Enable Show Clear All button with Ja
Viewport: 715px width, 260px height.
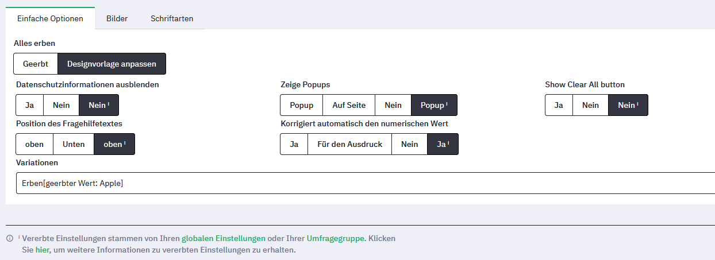[x=559, y=105]
